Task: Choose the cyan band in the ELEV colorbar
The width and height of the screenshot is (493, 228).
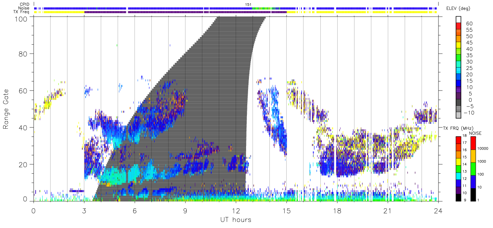Action: tap(458, 70)
